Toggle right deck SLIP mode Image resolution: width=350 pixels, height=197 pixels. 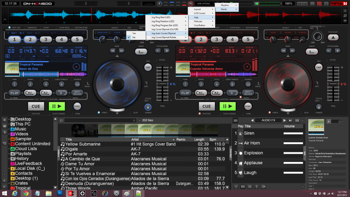[301, 113]
